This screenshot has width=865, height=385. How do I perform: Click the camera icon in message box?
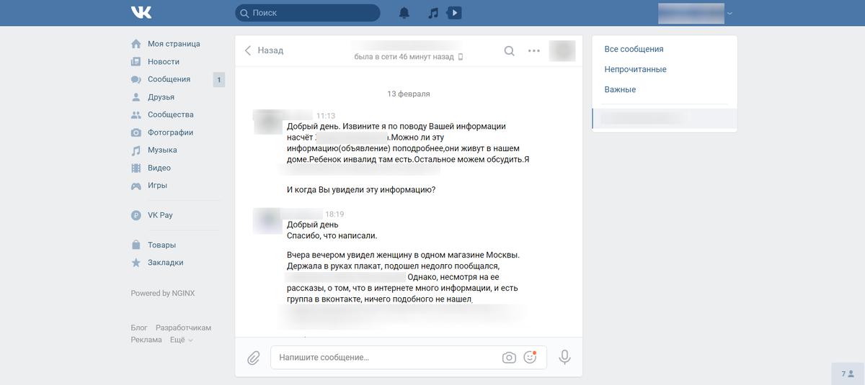[509, 358]
